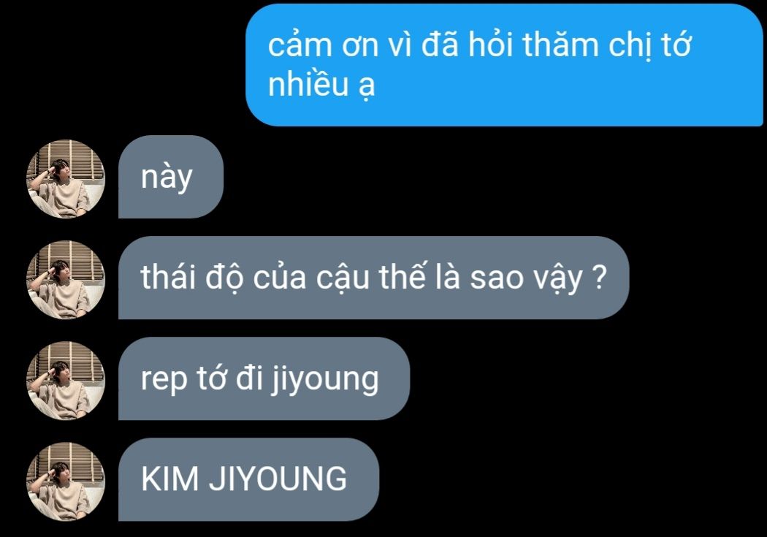
Task: Select the "này" message bubble
Action: click(171, 177)
